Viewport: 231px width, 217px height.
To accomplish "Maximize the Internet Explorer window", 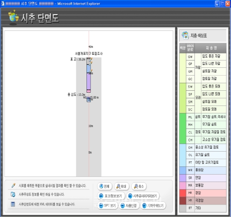I will pos(223,4).
